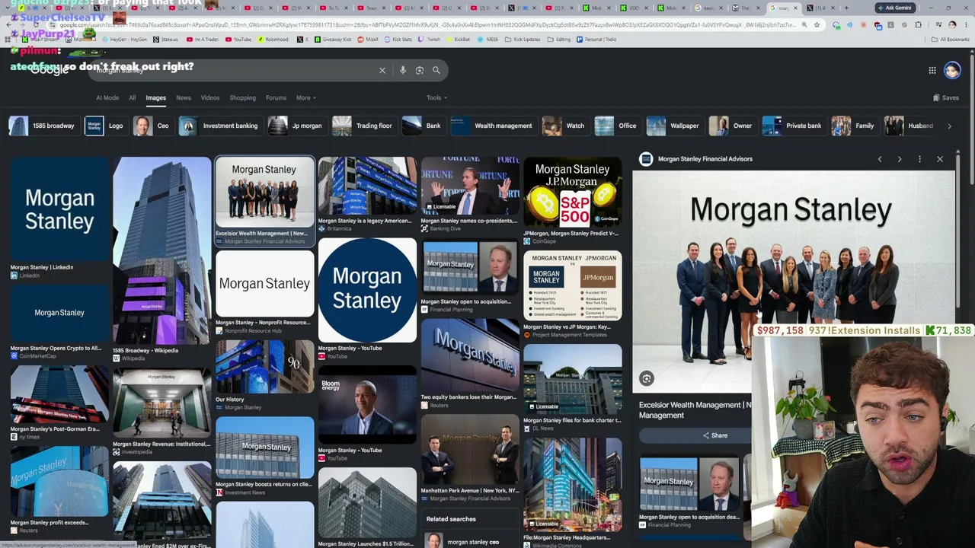Screen dimensions: 975x548
Task: Open the Kick Updates bookmark folder
Action: click(x=522, y=39)
